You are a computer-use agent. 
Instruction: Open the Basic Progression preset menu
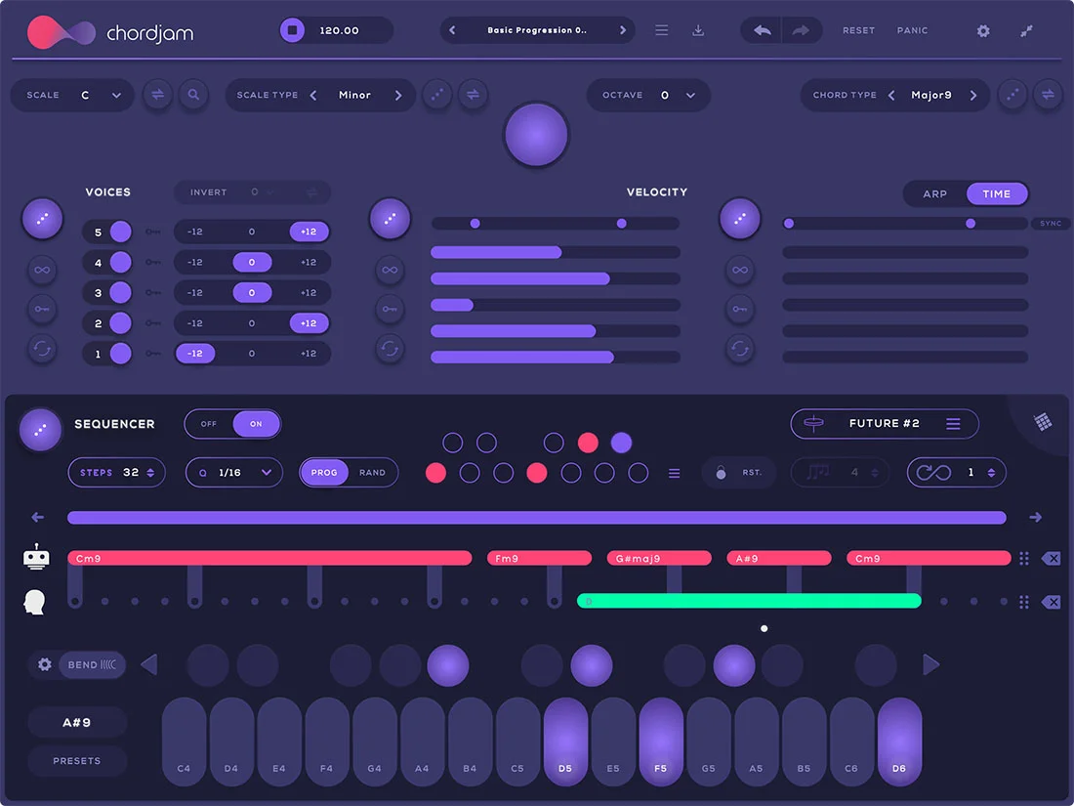pyautogui.click(x=537, y=30)
